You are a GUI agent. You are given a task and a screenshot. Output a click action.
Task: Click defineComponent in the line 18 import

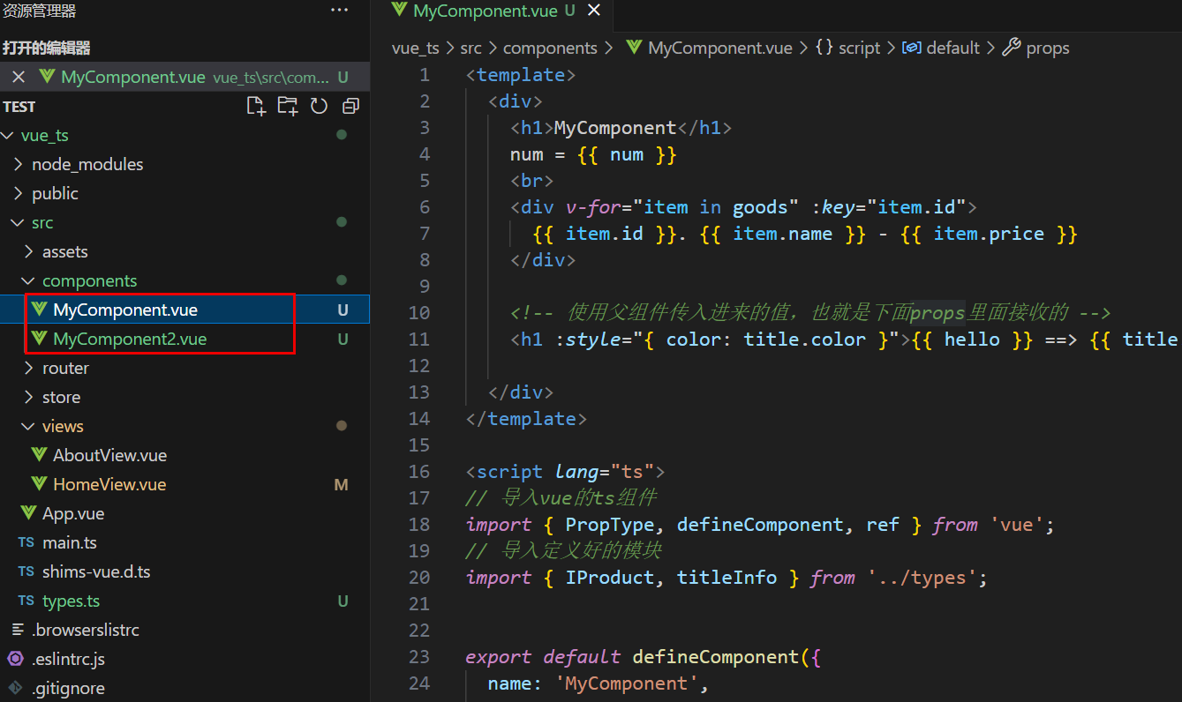[760, 525]
